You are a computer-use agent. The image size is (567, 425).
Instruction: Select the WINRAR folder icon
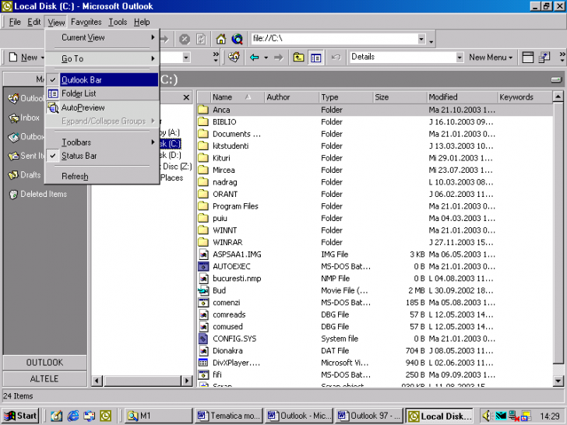point(203,242)
